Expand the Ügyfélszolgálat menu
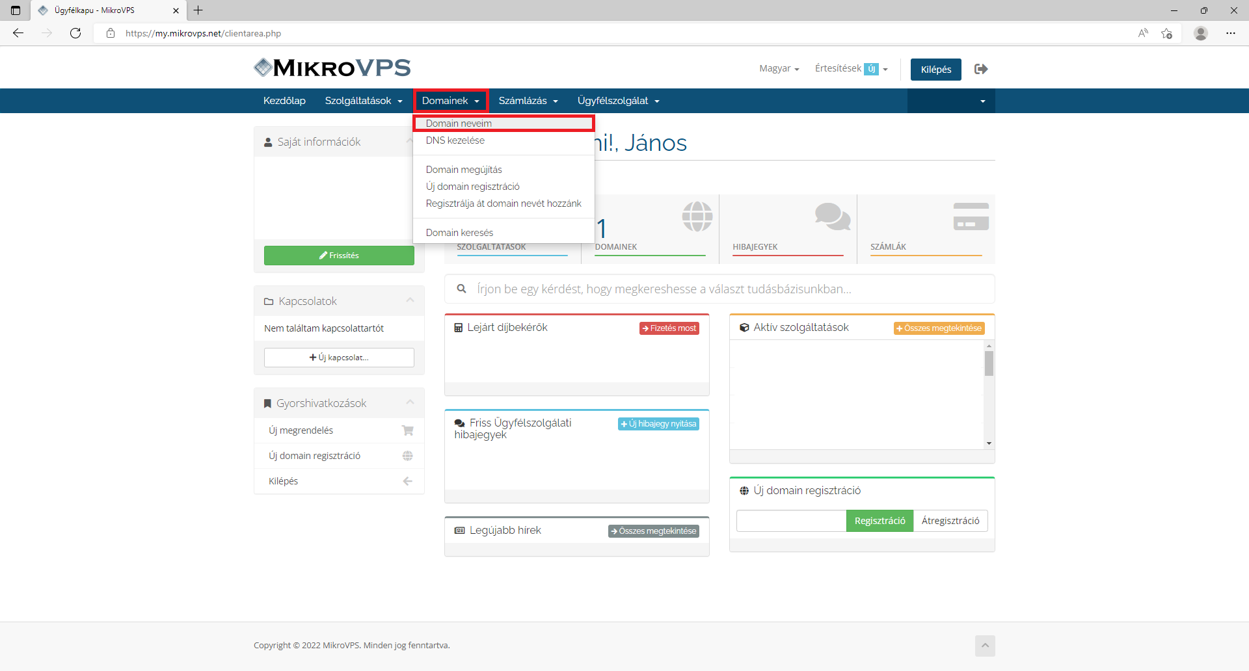Image resolution: width=1249 pixels, height=671 pixels. 618,101
